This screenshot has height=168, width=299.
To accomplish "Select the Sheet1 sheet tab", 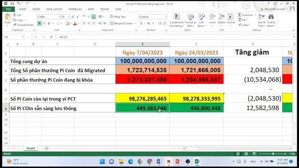I will (x=31, y=148).
